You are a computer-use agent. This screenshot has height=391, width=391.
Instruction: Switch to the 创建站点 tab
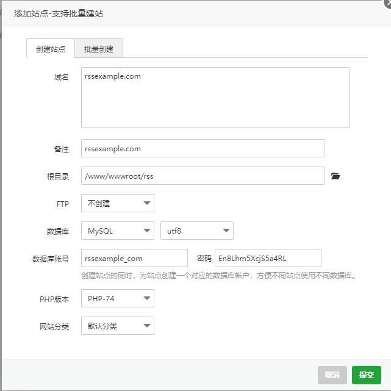pos(51,49)
